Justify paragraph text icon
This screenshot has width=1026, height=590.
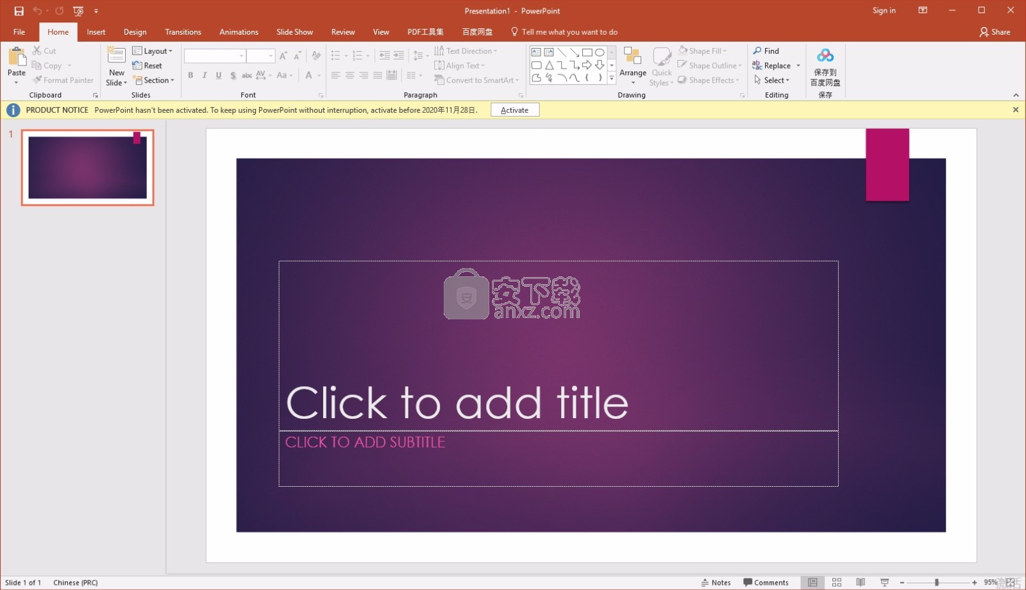(x=378, y=75)
